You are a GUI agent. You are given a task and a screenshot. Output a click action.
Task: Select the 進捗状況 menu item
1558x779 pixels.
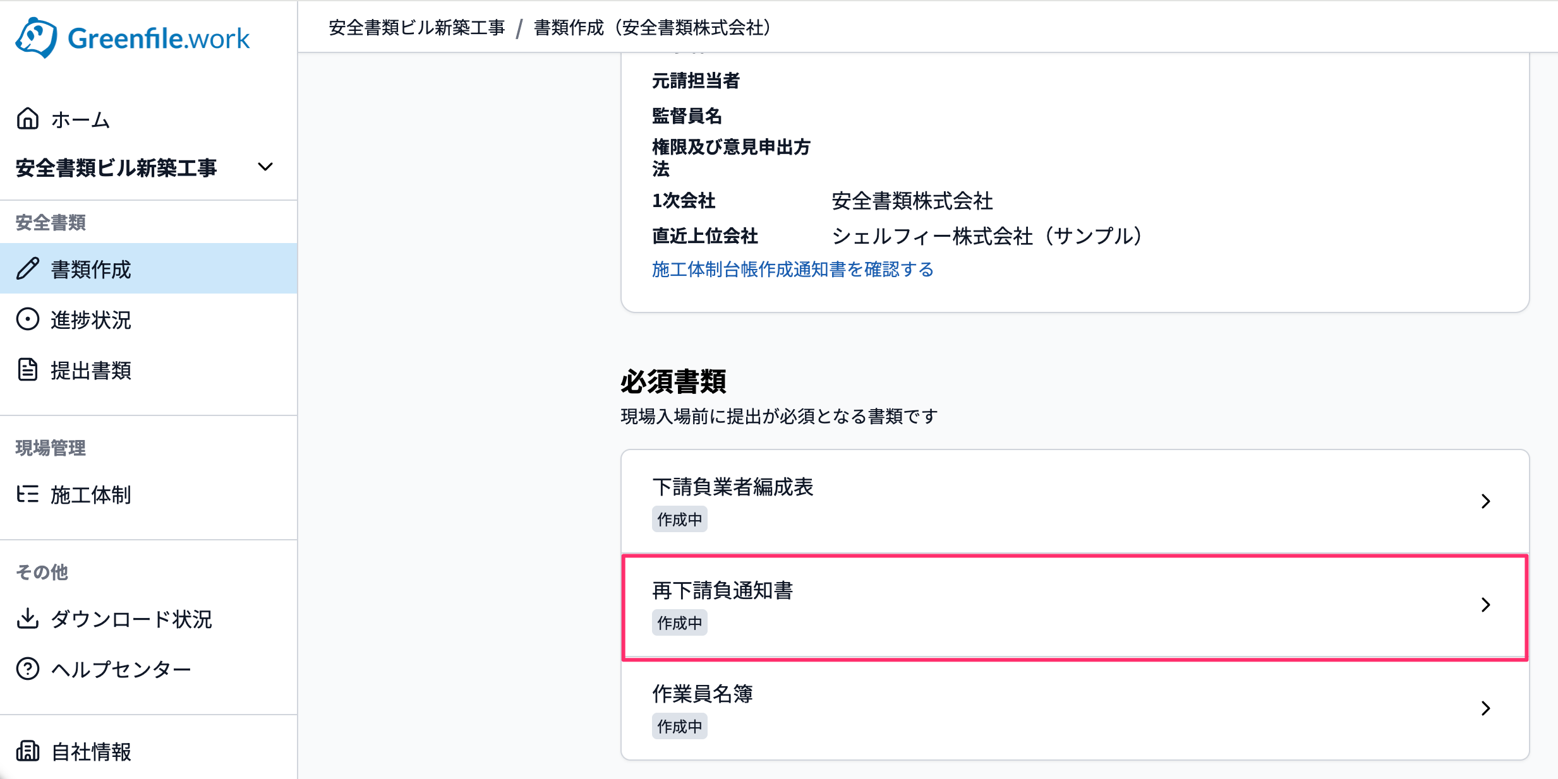148,319
